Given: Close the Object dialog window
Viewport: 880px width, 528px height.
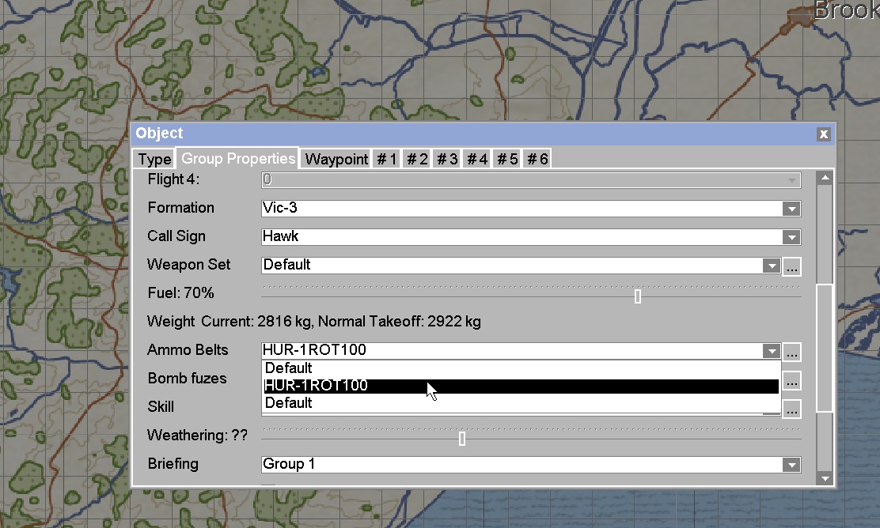Looking at the screenshot, I should (823, 134).
